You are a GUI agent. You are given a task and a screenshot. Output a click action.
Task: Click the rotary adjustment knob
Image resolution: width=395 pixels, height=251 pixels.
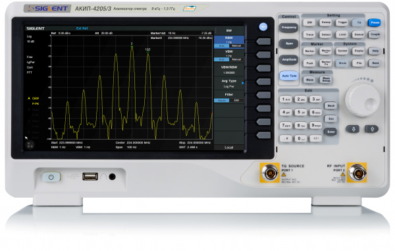tap(362, 101)
